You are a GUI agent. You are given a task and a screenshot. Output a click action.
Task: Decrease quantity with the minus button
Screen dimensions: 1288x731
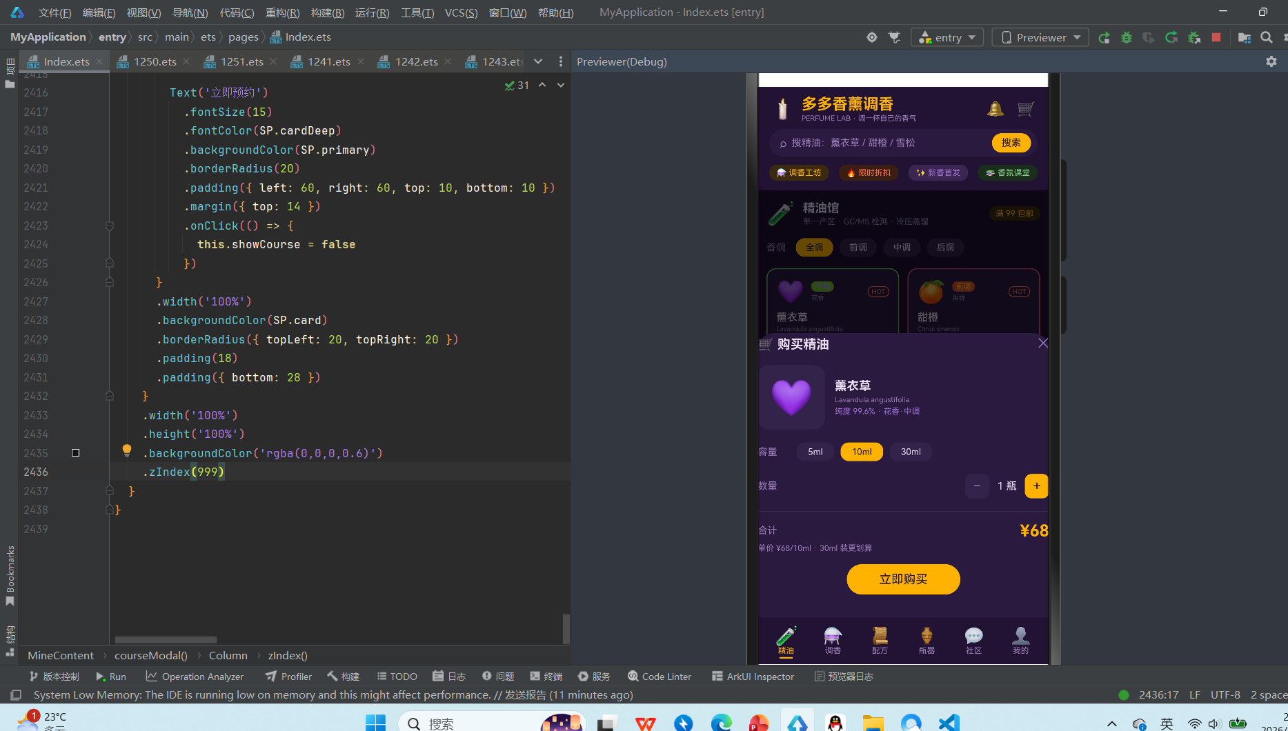[977, 486]
